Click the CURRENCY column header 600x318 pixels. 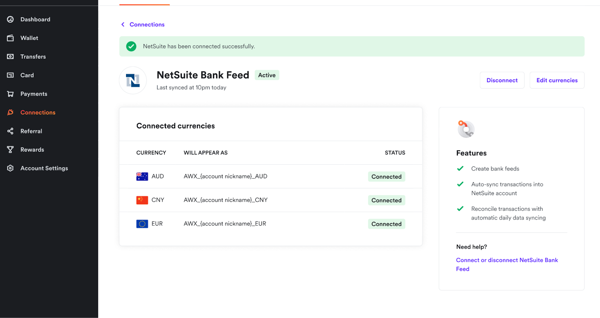[x=151, y=153]
